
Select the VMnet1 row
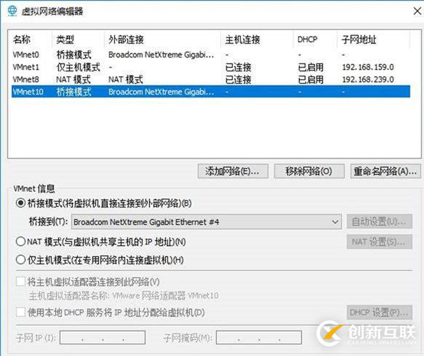[x=211, y=67]
